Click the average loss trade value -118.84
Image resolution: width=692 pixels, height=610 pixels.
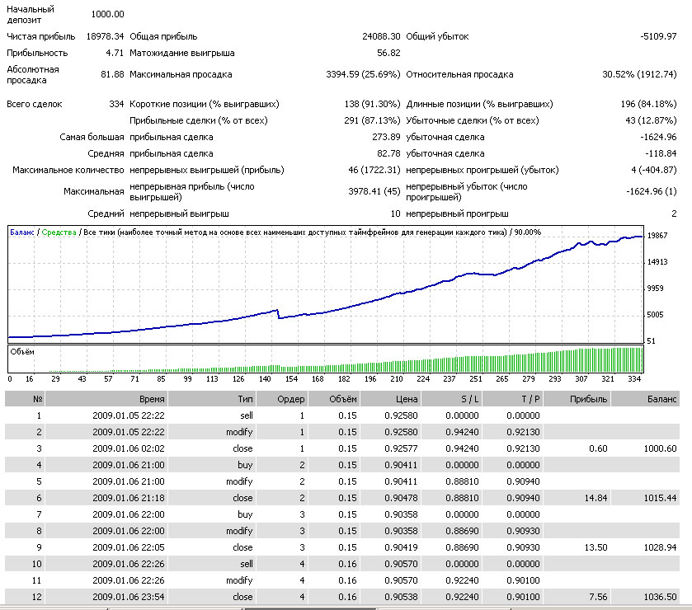point(661,153)
